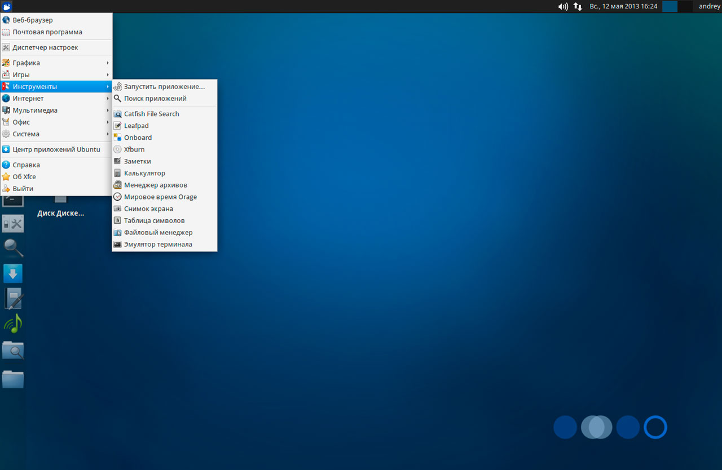
Task: Open the notepad with pen dock icon
Action: 13,298
